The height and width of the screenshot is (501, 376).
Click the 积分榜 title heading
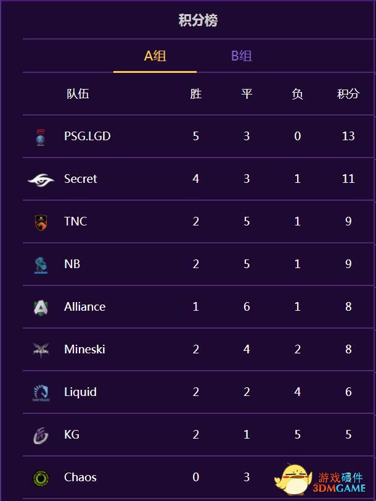198,20
